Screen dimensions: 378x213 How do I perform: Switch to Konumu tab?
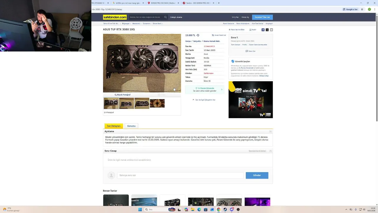[131, 126]
